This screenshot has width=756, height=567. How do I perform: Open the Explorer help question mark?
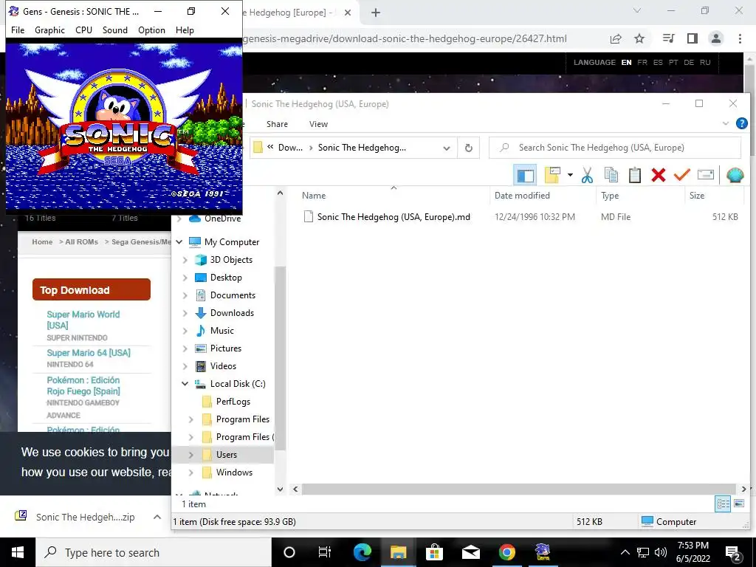pyautogui.click(x=741, y=123)
